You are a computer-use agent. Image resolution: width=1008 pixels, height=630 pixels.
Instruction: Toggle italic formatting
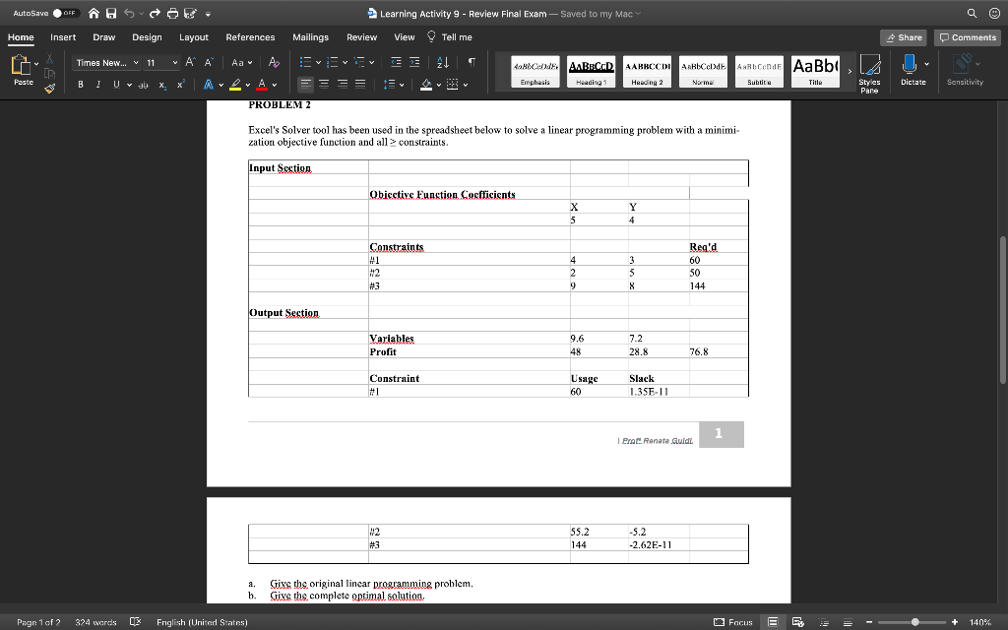(96, 84)
